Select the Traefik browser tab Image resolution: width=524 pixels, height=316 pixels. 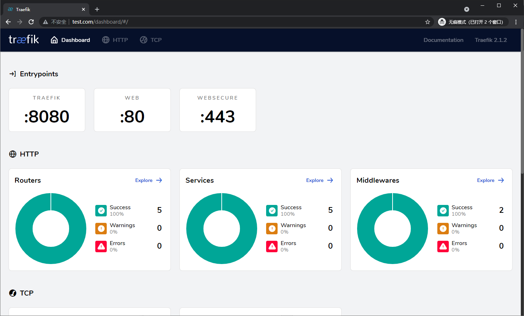46,9
